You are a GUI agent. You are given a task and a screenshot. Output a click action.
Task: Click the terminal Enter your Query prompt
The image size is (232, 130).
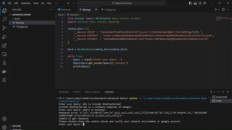(70, 124)
